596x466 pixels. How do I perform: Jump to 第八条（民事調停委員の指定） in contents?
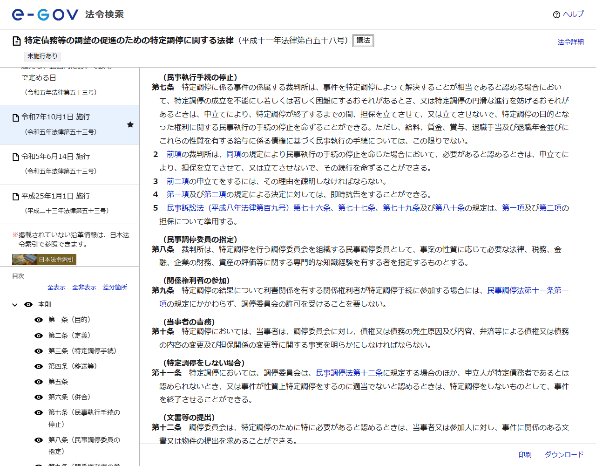tap(84, 445)
